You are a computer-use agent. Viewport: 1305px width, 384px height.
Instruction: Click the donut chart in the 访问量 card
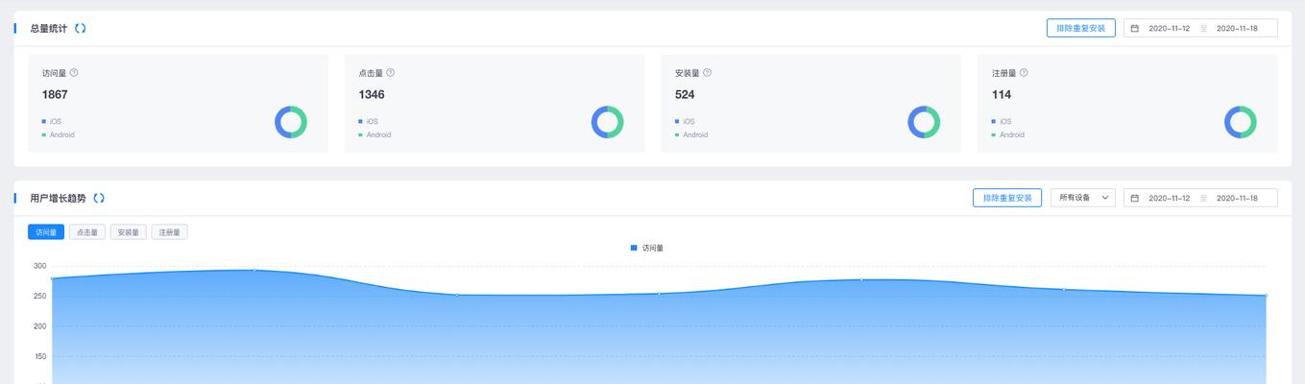[290, 122]
